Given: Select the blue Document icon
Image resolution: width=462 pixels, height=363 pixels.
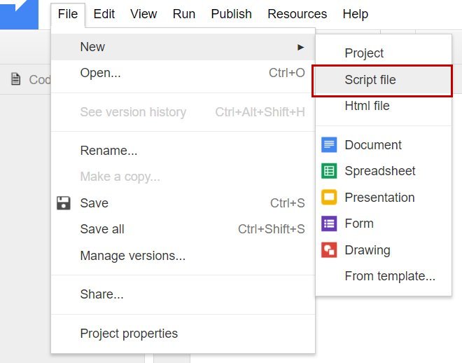Looking at the screenshot, I should point(329,145).
